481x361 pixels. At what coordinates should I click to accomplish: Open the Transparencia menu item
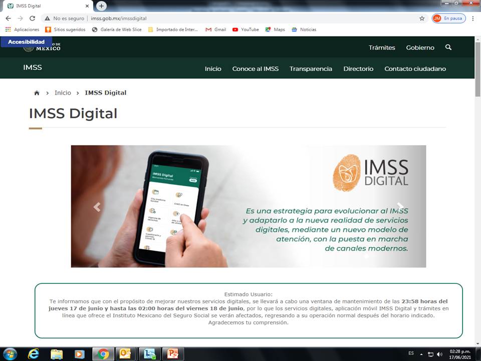click(x=311, y=69)
